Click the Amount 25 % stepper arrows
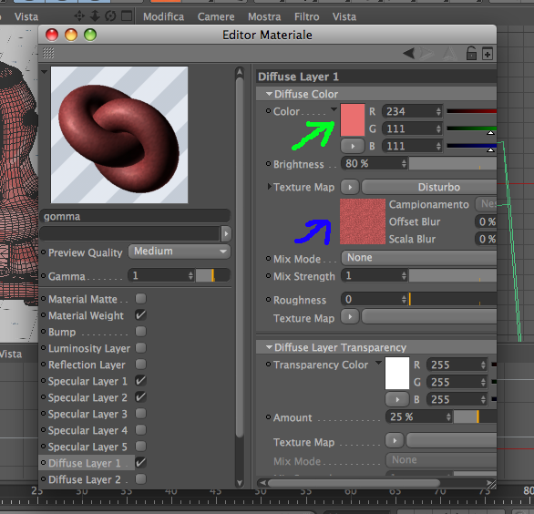Screen dimensions: 534x514 [x=448, y=416]
